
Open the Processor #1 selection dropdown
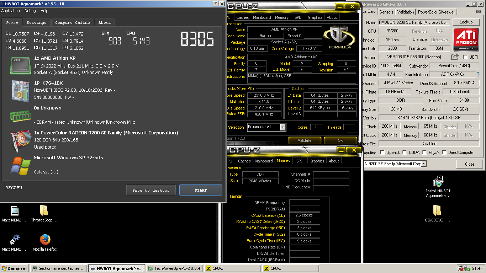[x=283, y=127]
